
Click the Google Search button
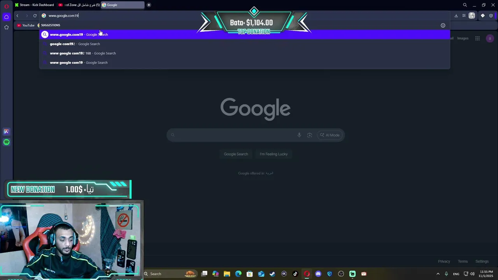click(x=236, y=154)
